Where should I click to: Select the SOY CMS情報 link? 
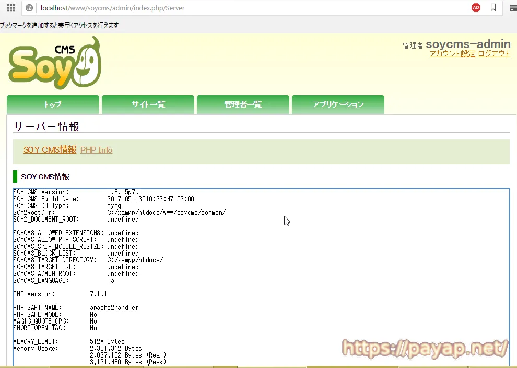50,150
